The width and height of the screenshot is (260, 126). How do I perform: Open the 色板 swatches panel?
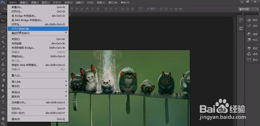(x=252, y=26)
